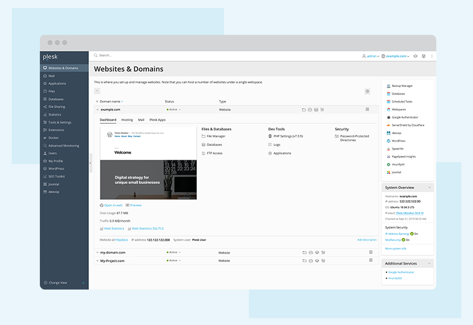Collapse the System Overview panel
Viewport: 473px width, 325px height.
click(x=429, y=187)
